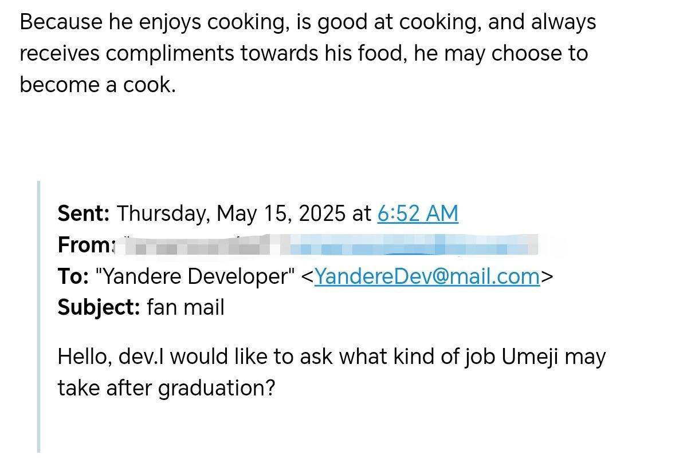
Task: Click "become a cook." in the reply
Action: click(x=97, y=85)
